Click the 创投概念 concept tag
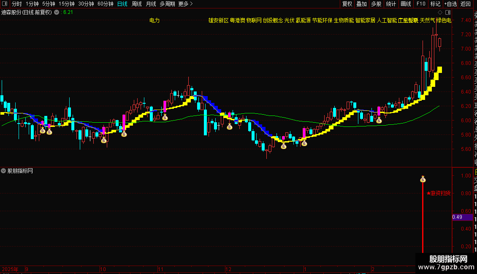 pyautogui.click(x=273, y=20)
